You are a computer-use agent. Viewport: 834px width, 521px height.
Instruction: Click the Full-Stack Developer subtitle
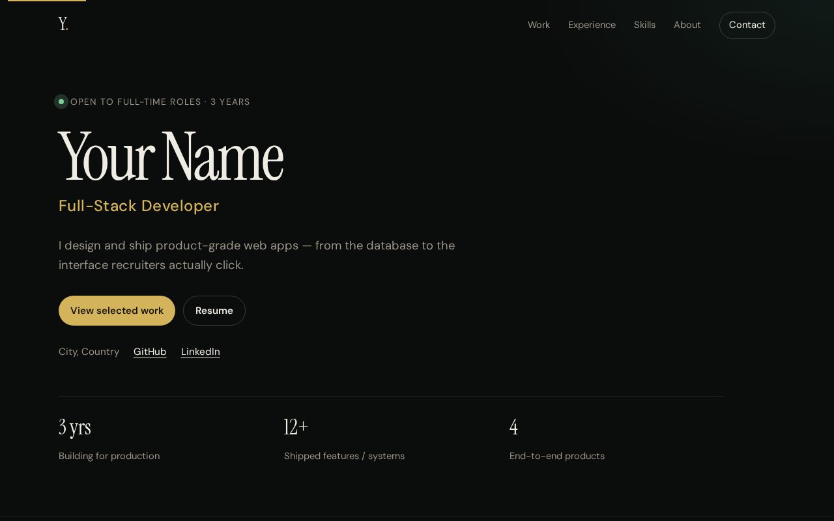[139, 206]
